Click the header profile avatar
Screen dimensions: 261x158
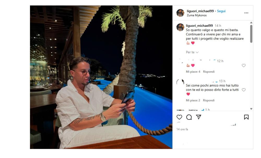180,13
